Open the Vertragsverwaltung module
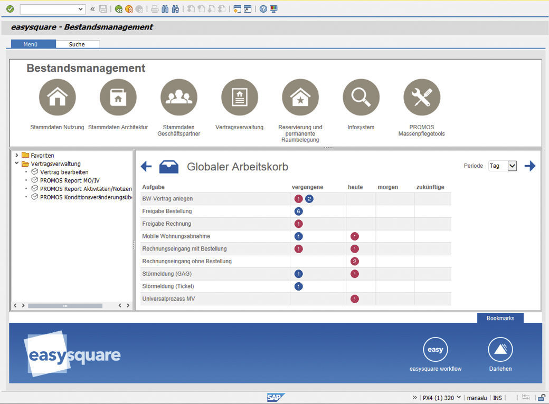Screen dimensions: 549x404 pyautogui.click(x=239, y=97)
